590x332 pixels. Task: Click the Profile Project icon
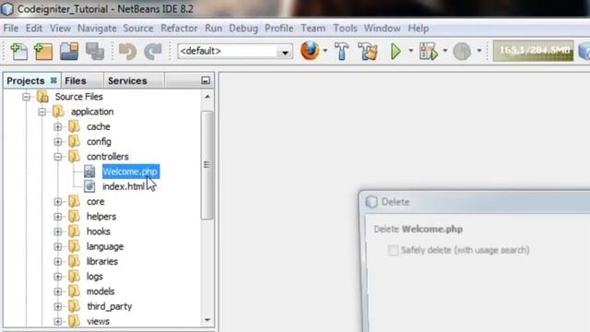click(x=462, y=52)
